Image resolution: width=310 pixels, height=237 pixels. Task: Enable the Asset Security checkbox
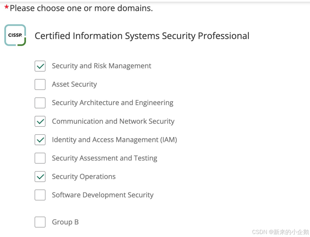[40, 85]
